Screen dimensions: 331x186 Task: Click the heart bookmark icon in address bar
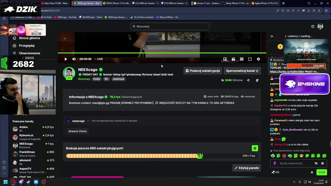[x=304, y=11]
